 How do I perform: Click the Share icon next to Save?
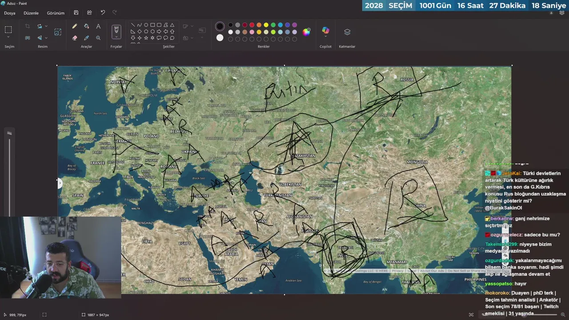[89, 13]
